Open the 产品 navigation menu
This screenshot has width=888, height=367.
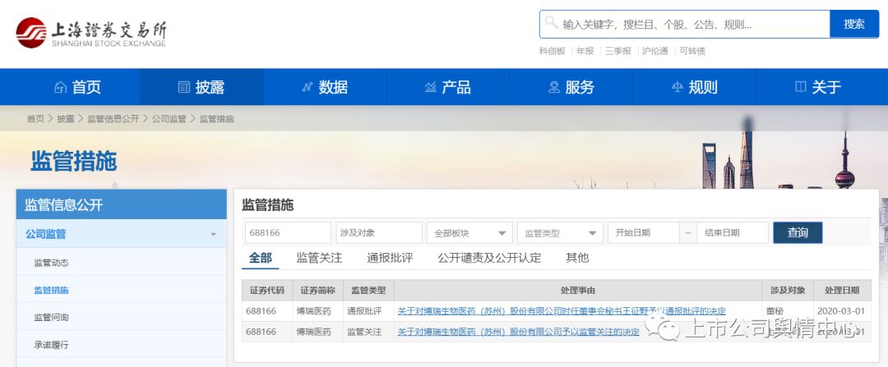[448, 87]
